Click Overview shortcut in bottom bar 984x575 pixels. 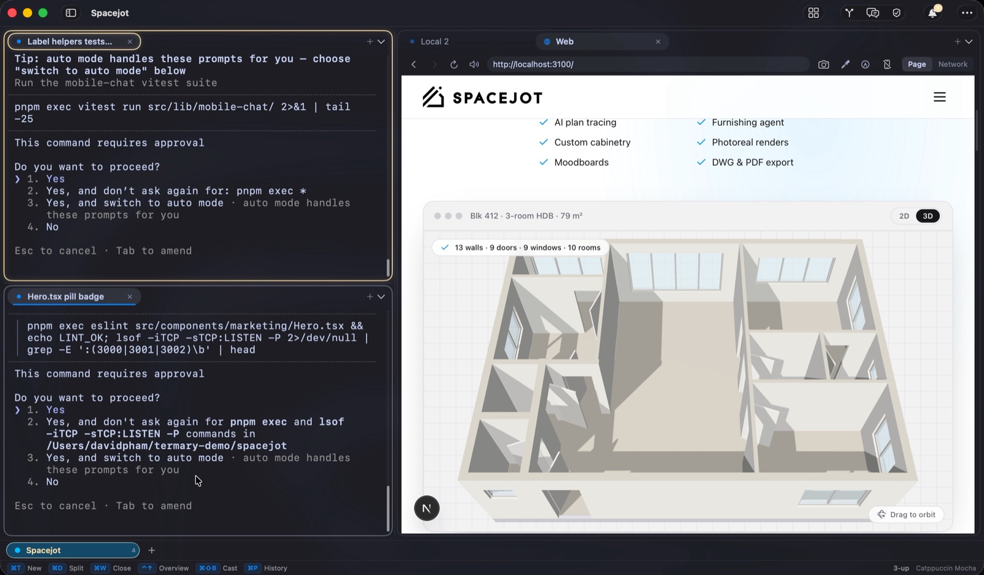tap(164, 568)
